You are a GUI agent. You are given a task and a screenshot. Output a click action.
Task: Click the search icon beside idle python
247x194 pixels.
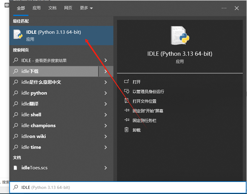[15, 93]
